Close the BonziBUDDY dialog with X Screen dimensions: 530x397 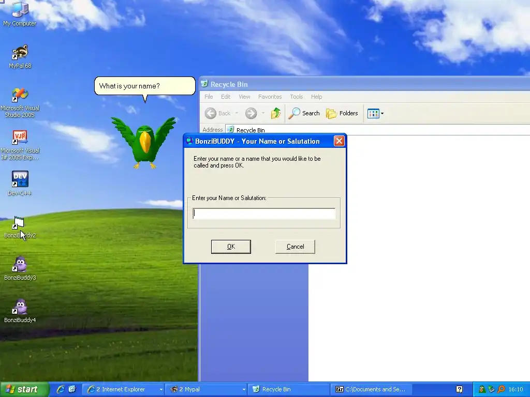pos(339,141)
